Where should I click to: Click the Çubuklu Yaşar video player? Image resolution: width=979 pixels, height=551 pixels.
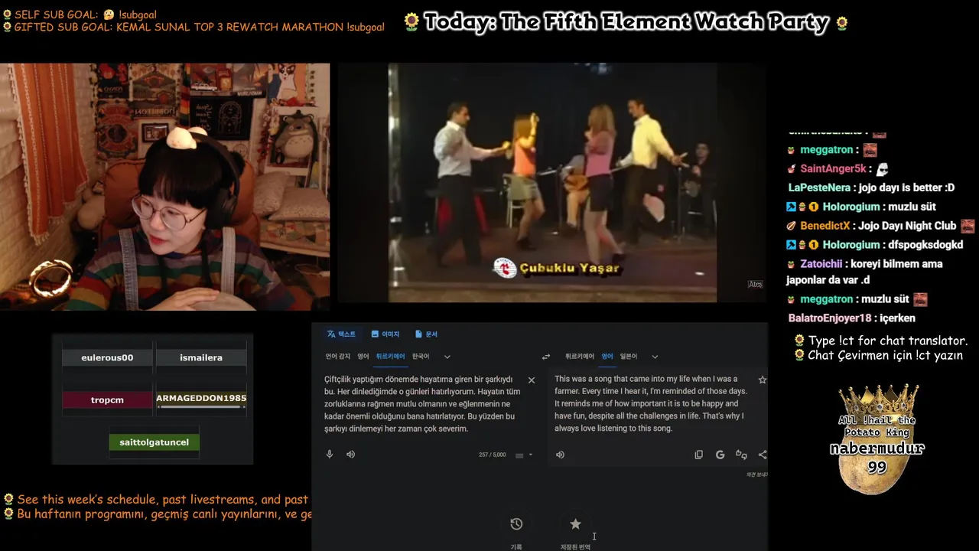coord(552,182)
